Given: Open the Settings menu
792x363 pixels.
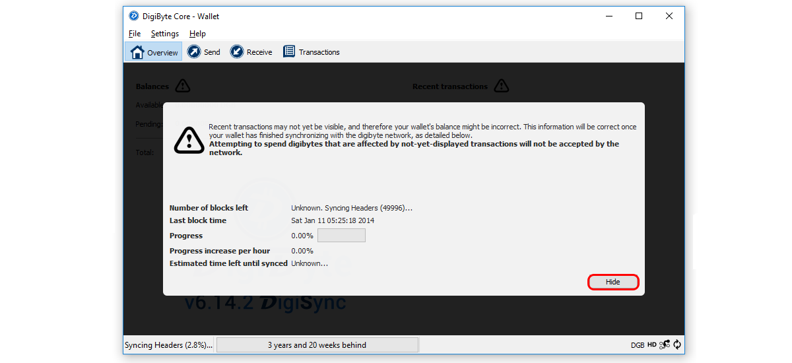Looking at the screenshot, I should coord(165,34).
